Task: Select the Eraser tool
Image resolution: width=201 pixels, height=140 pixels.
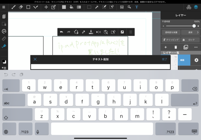Action: coord(21,7)
